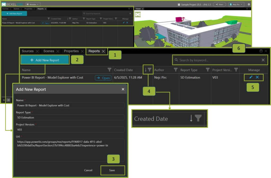Click the 'Nejc Pirc' author cell in enlarged panel

[160, 77]
